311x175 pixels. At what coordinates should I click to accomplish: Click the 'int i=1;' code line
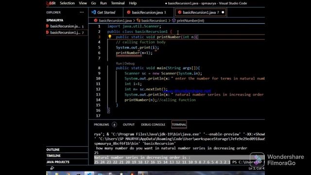(x=133, y=84)
